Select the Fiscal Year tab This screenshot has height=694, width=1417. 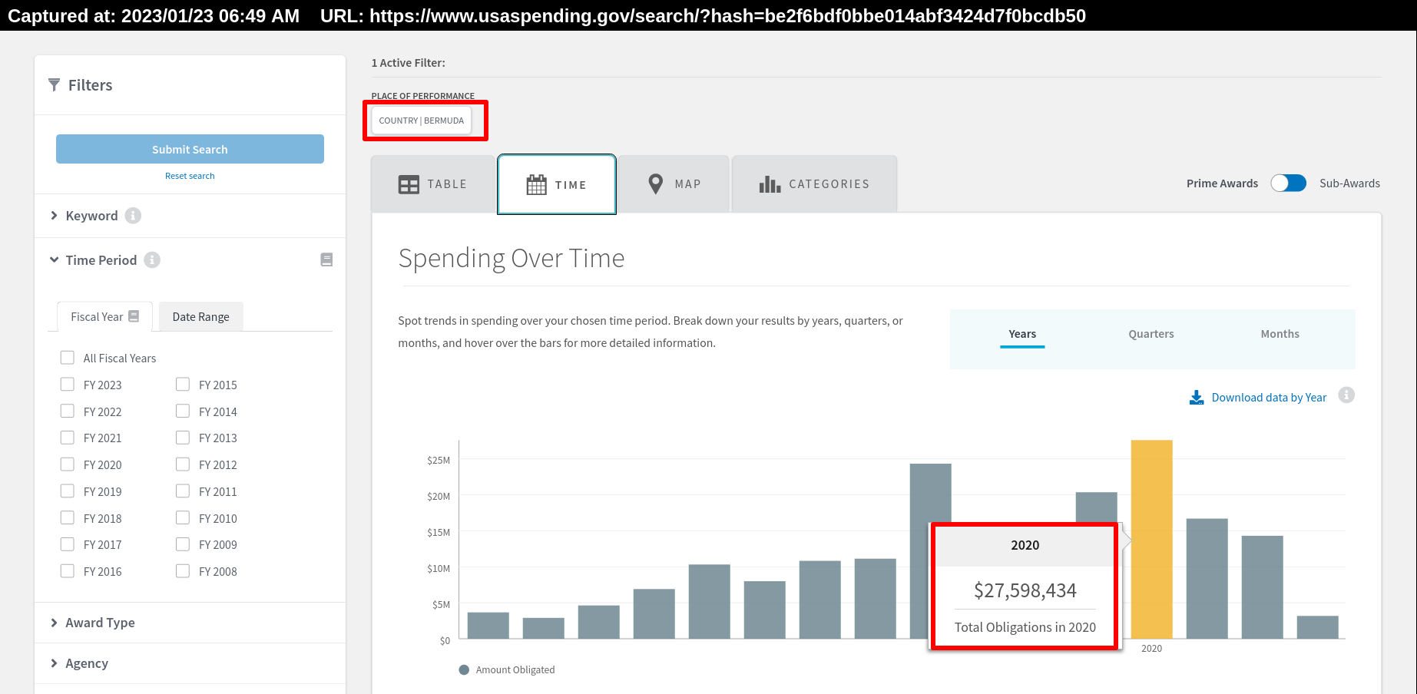coord(105,316)
